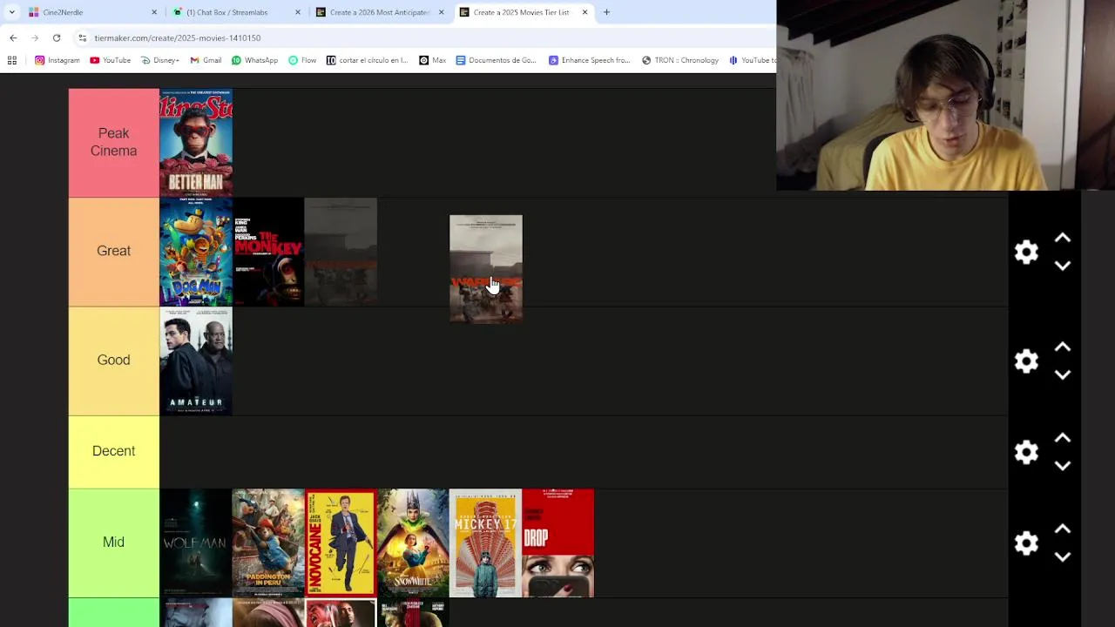The width and height of the screenshot is (1115, 627).
Task: Open the Enhance Speech bookmark
Action: [x=590, y=60]
